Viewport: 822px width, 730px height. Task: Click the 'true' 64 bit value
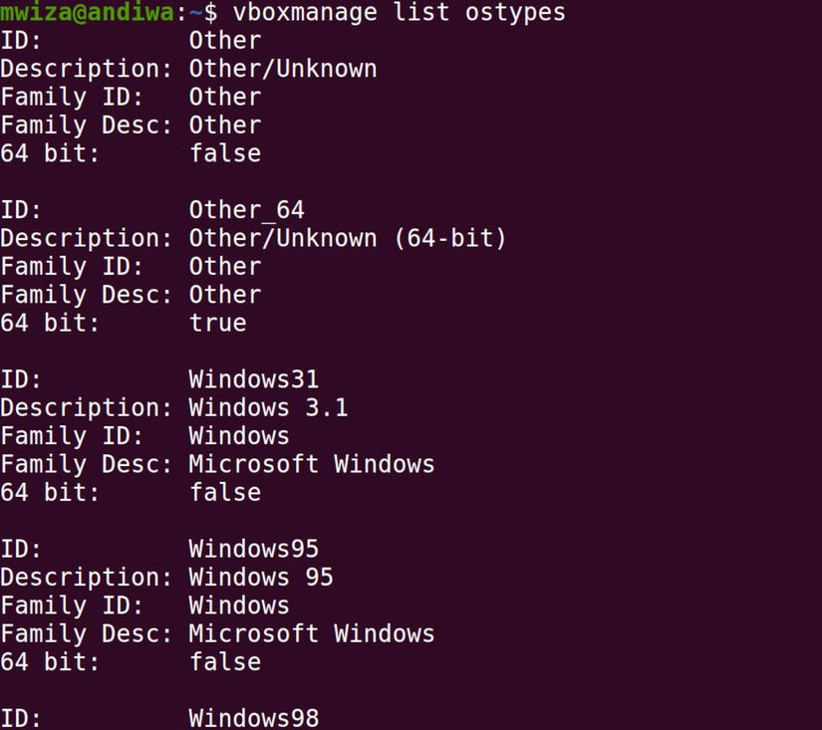[x=217, y=323]
